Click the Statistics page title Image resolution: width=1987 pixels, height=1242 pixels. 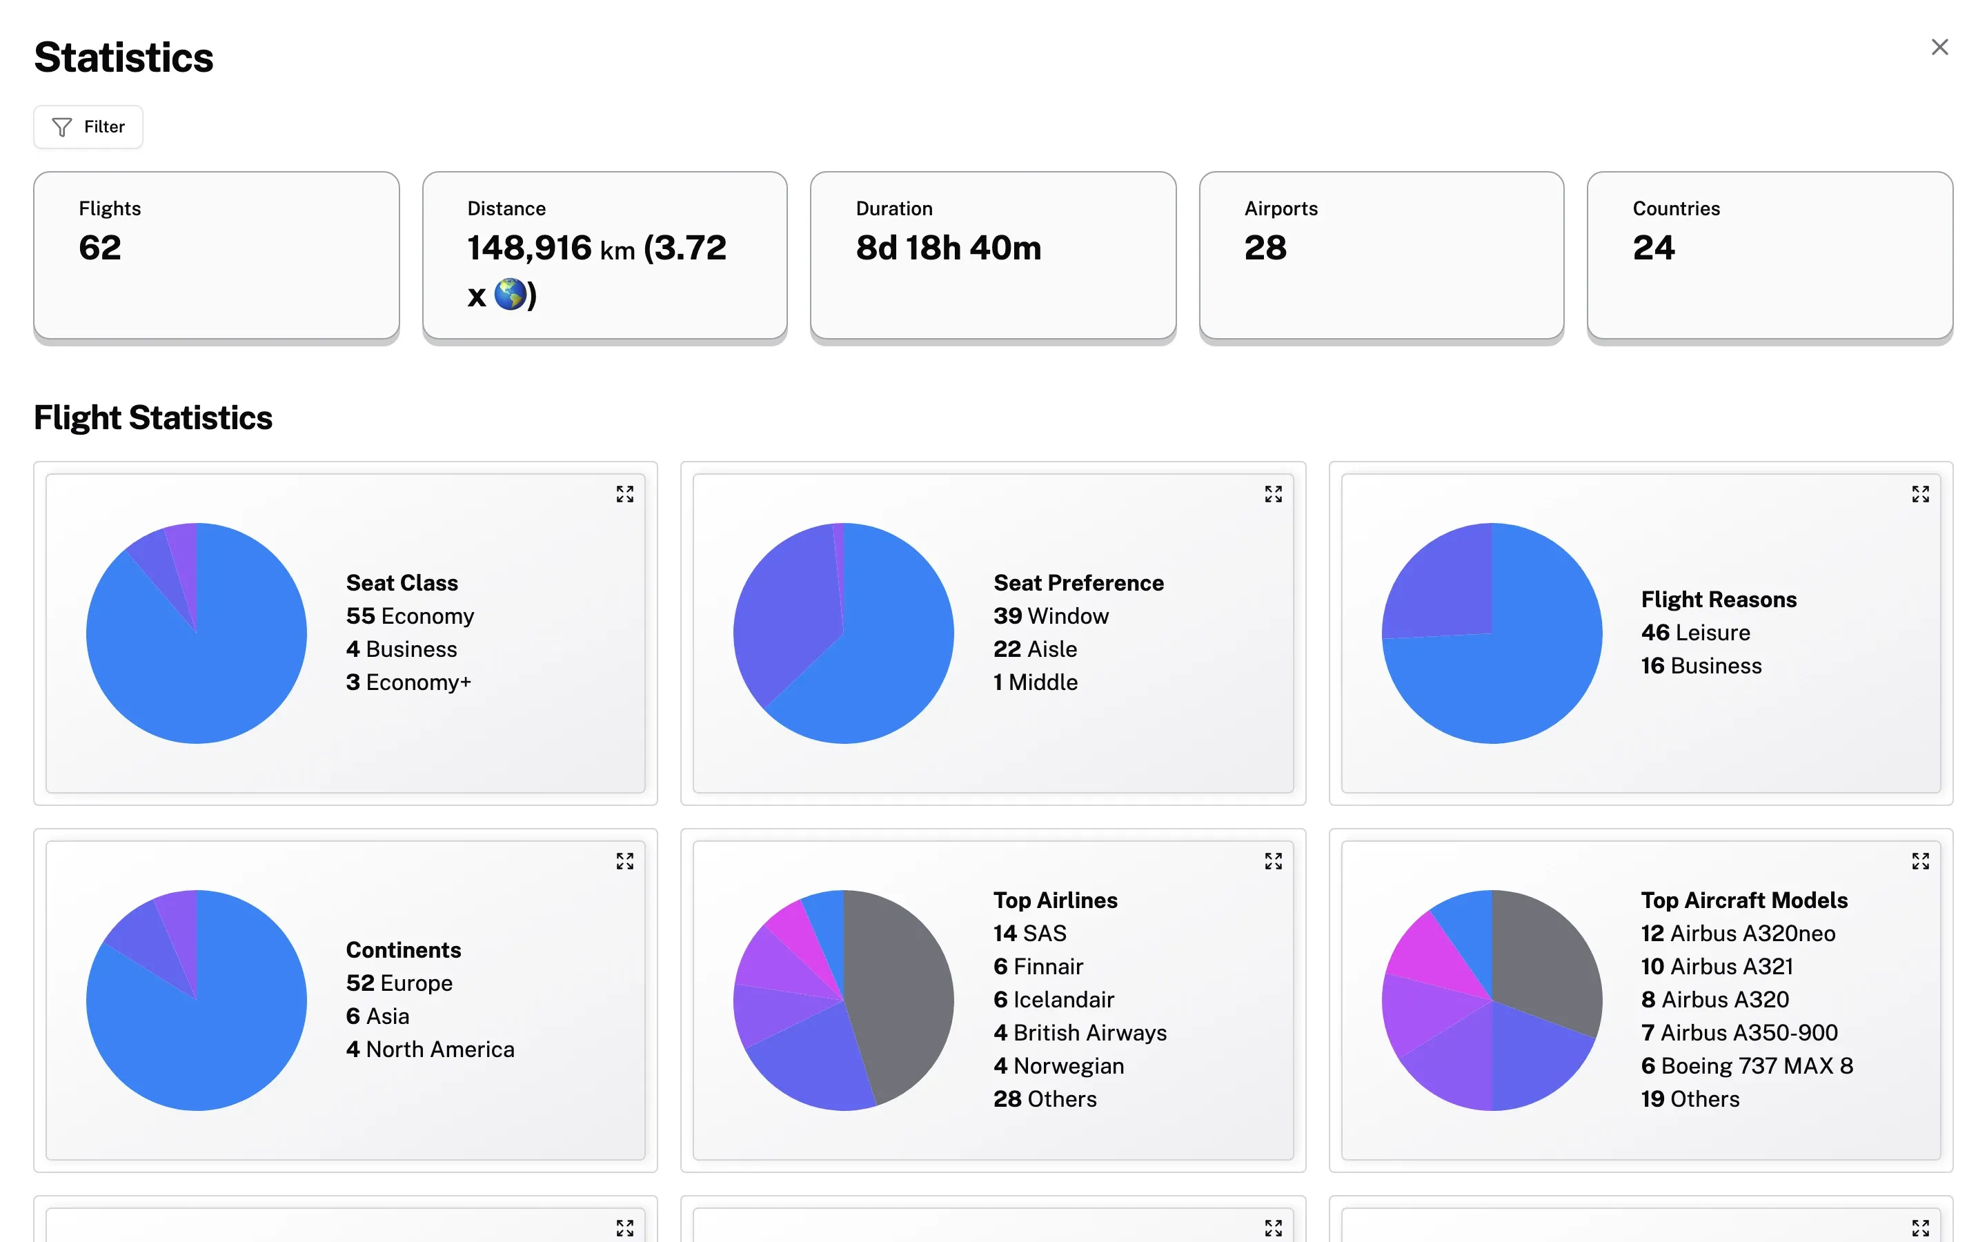click(123, 57)
